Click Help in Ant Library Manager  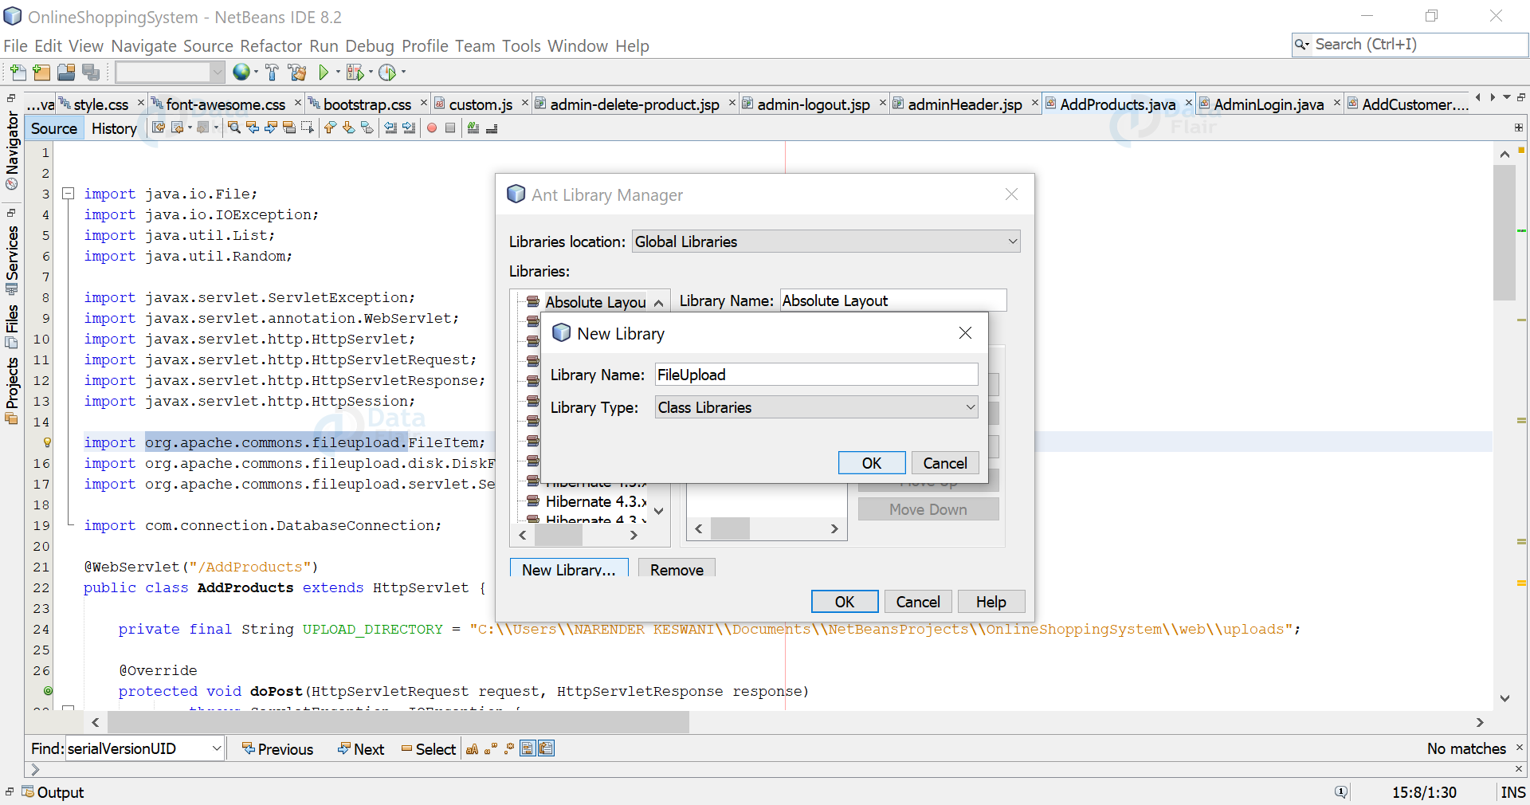991,602
